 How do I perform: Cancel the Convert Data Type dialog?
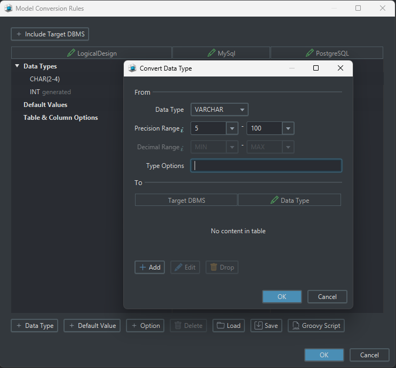click(x=327, y=297)
